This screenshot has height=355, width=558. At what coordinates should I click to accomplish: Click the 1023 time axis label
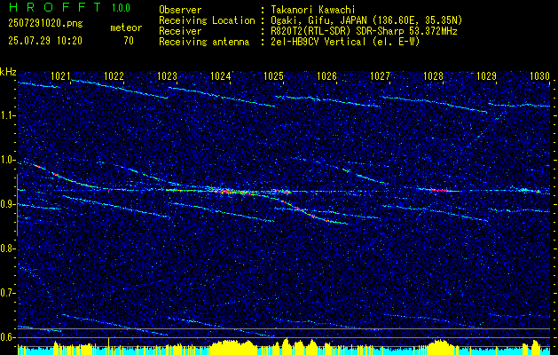[x=168, y=75]
